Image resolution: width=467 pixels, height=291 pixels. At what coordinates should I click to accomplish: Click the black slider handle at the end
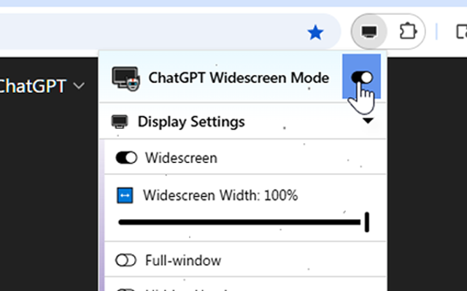point(366,222)
